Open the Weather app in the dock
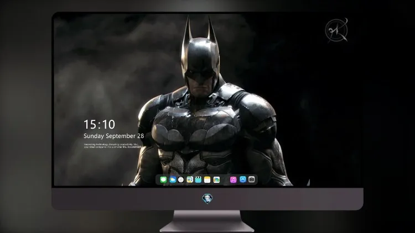Screen dimensions: 415x233 (x=173, y=179)
